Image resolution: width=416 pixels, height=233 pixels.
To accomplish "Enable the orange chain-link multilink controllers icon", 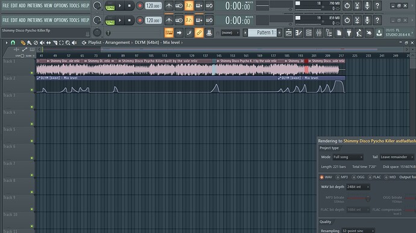I will [x=199, y=33].
